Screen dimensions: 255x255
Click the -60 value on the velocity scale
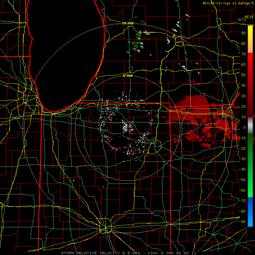tap(242, 190)
